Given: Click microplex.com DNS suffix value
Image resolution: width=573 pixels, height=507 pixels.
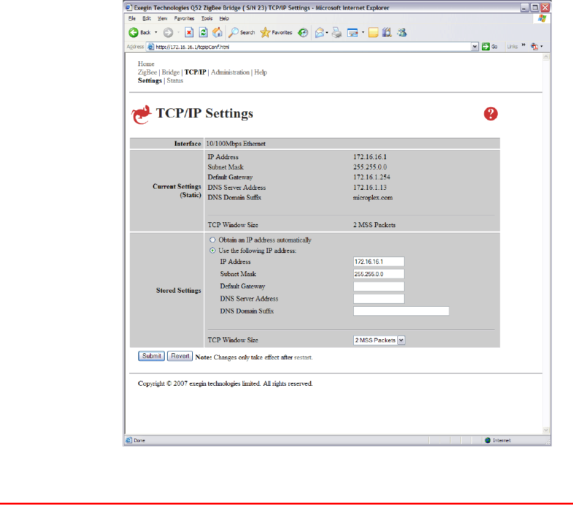Looking at the screenshot, I should tap(373, 197).
